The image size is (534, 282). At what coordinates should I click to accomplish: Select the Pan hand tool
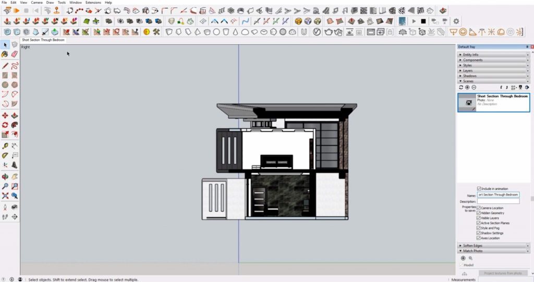pos(14,176)
